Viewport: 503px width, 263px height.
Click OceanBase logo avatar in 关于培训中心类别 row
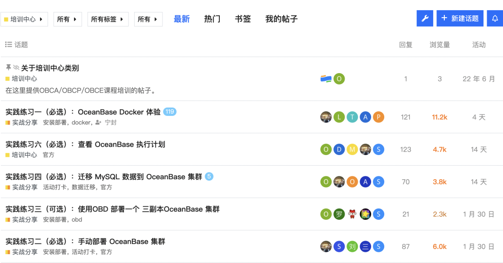pyautogui.click(x=326, y=79)
